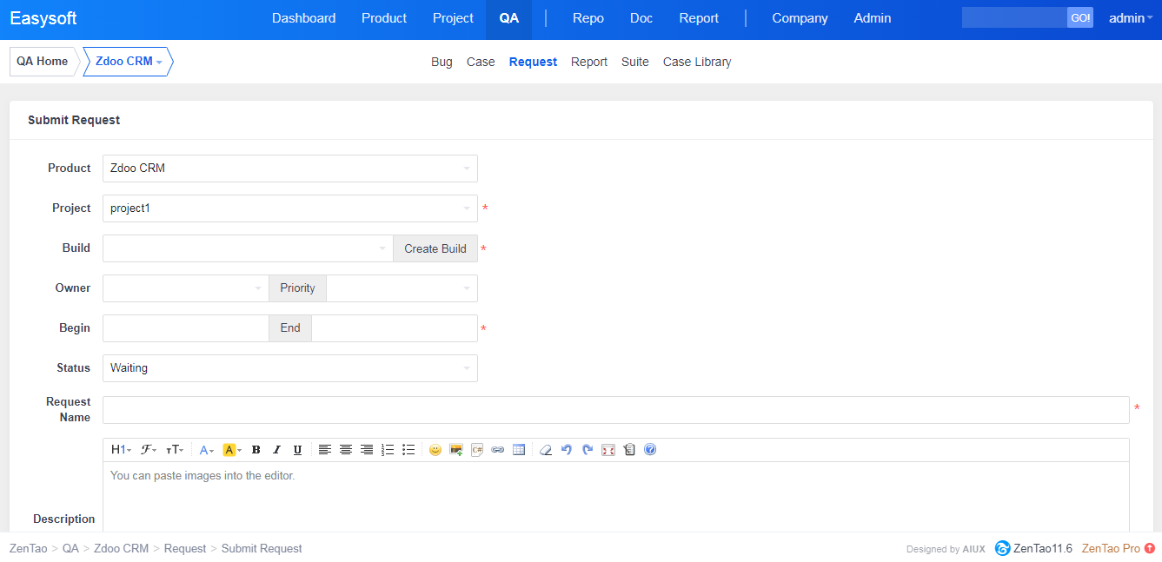Expand the Product dropdown showing Zdoo CRM
The height and width of the screenshot is (562, 1162).
point(290,169)
